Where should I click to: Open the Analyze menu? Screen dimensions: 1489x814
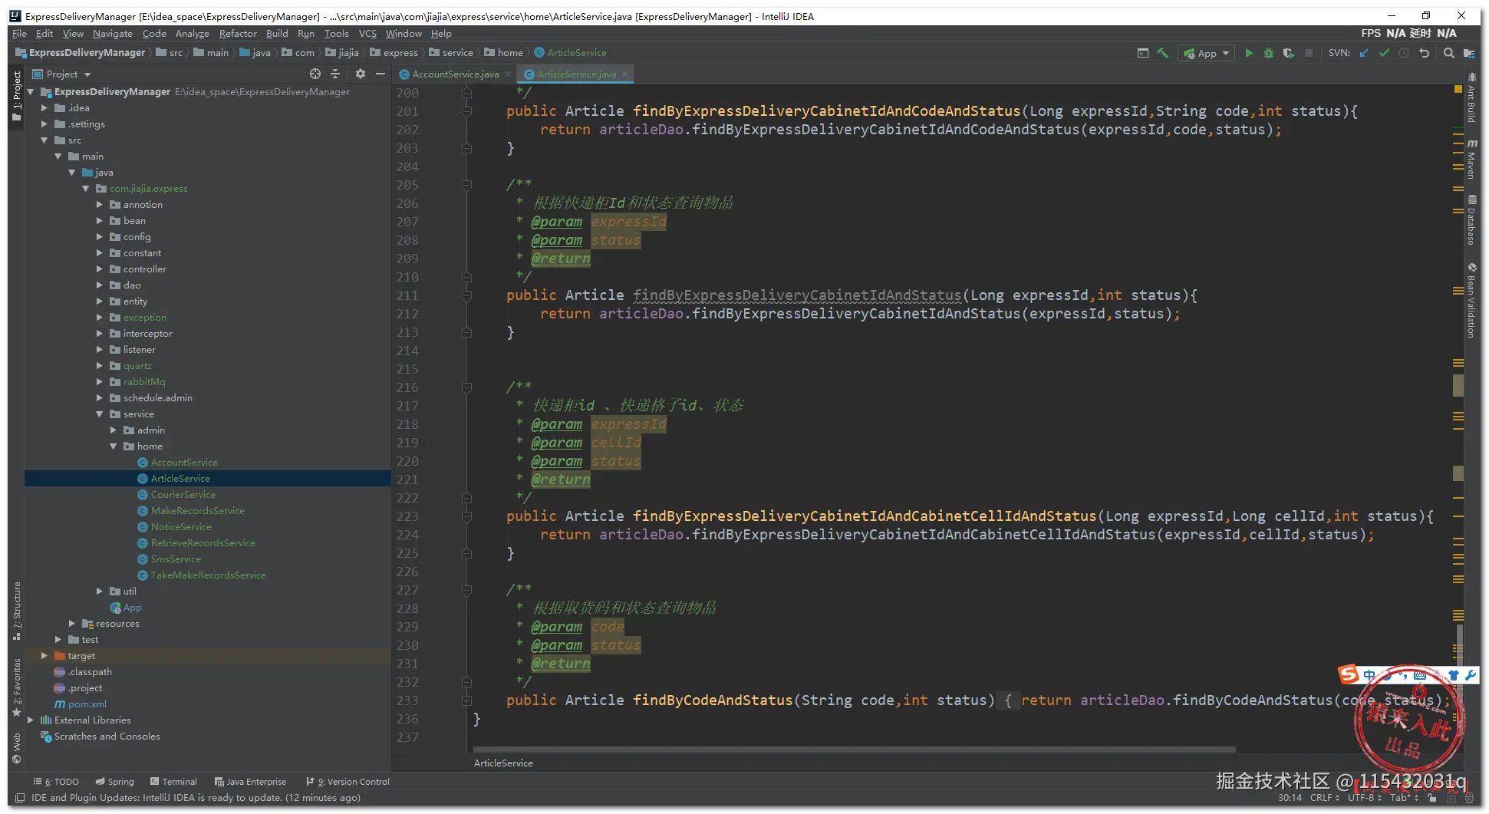coord(193,34)
